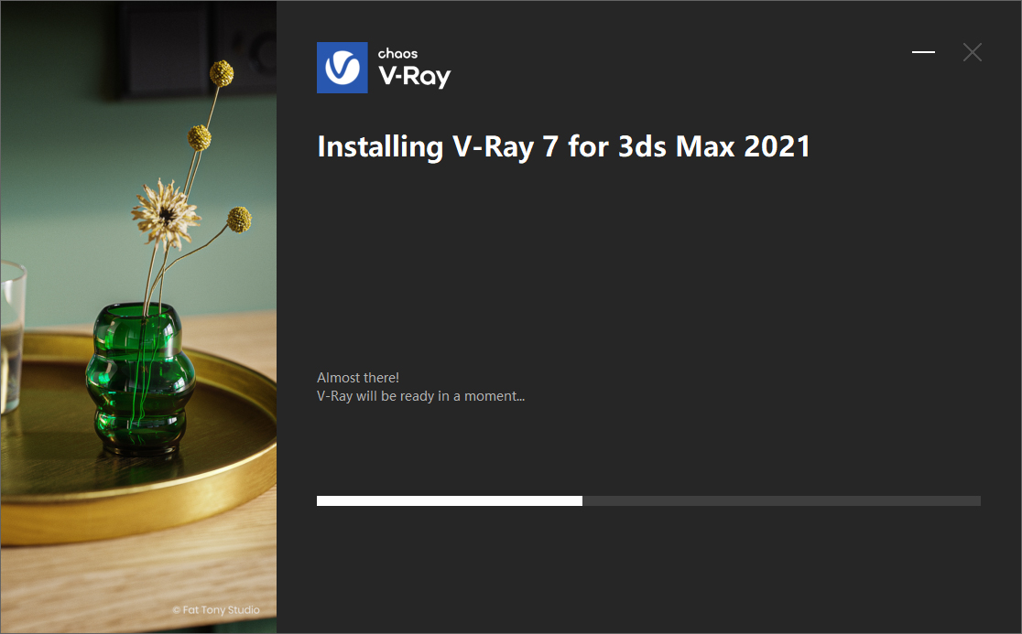Click the "chaos" wordmark above V-Ray
The image size is (1022, 634).
point(397,53)
